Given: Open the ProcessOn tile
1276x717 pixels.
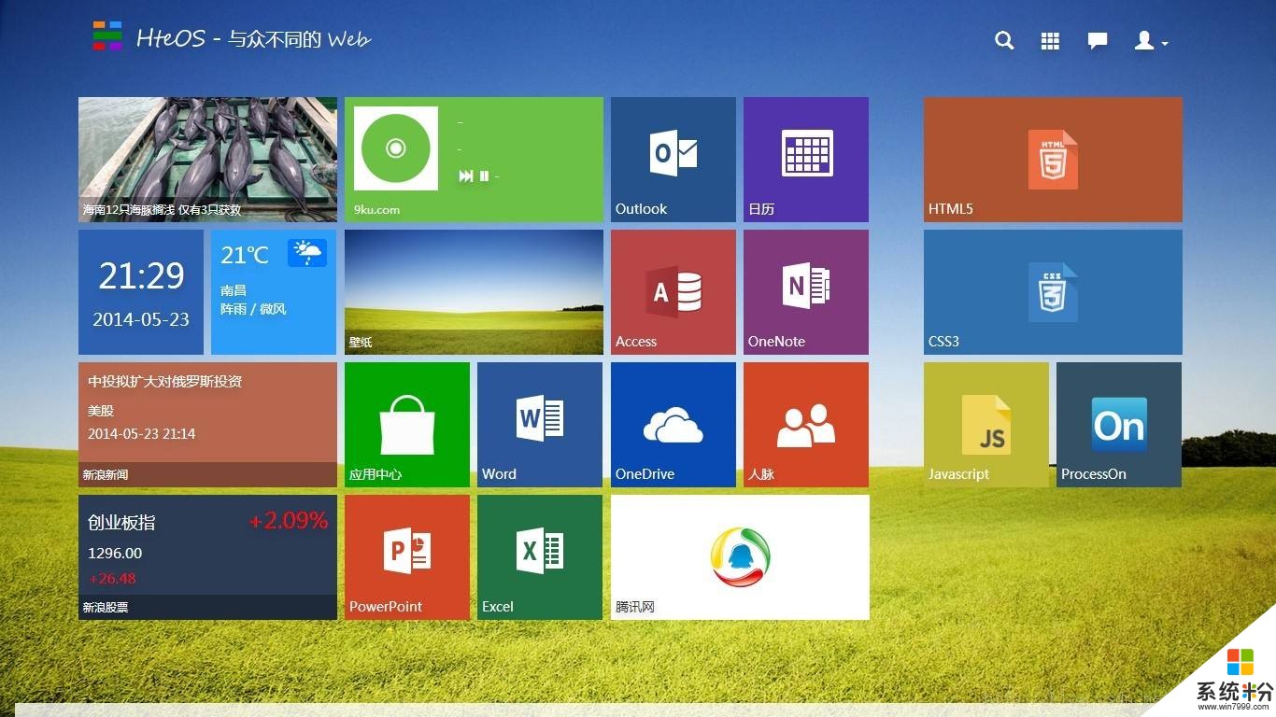Looking at the screenshot, I should 1118,425.
